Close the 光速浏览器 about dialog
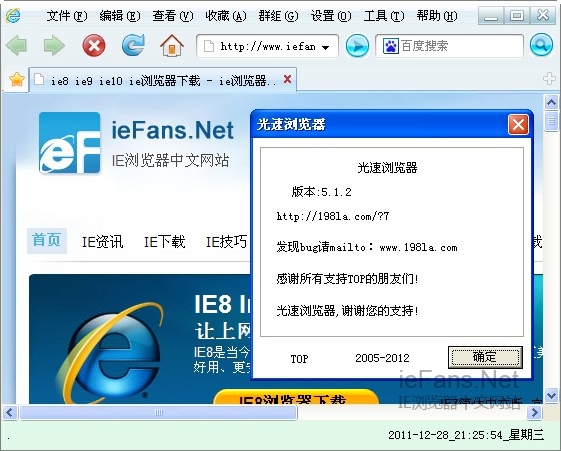The height and width of the screenshot is (451, 561). pos(518,125)
